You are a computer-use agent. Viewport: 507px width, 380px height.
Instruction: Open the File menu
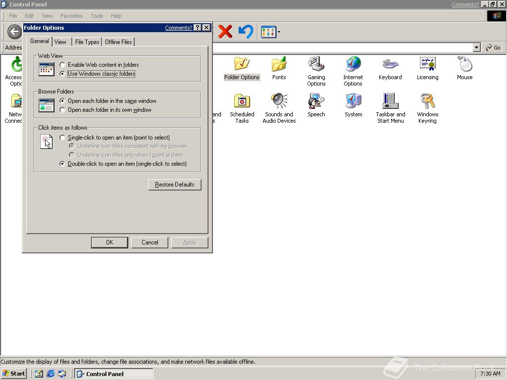pos(13,16)
